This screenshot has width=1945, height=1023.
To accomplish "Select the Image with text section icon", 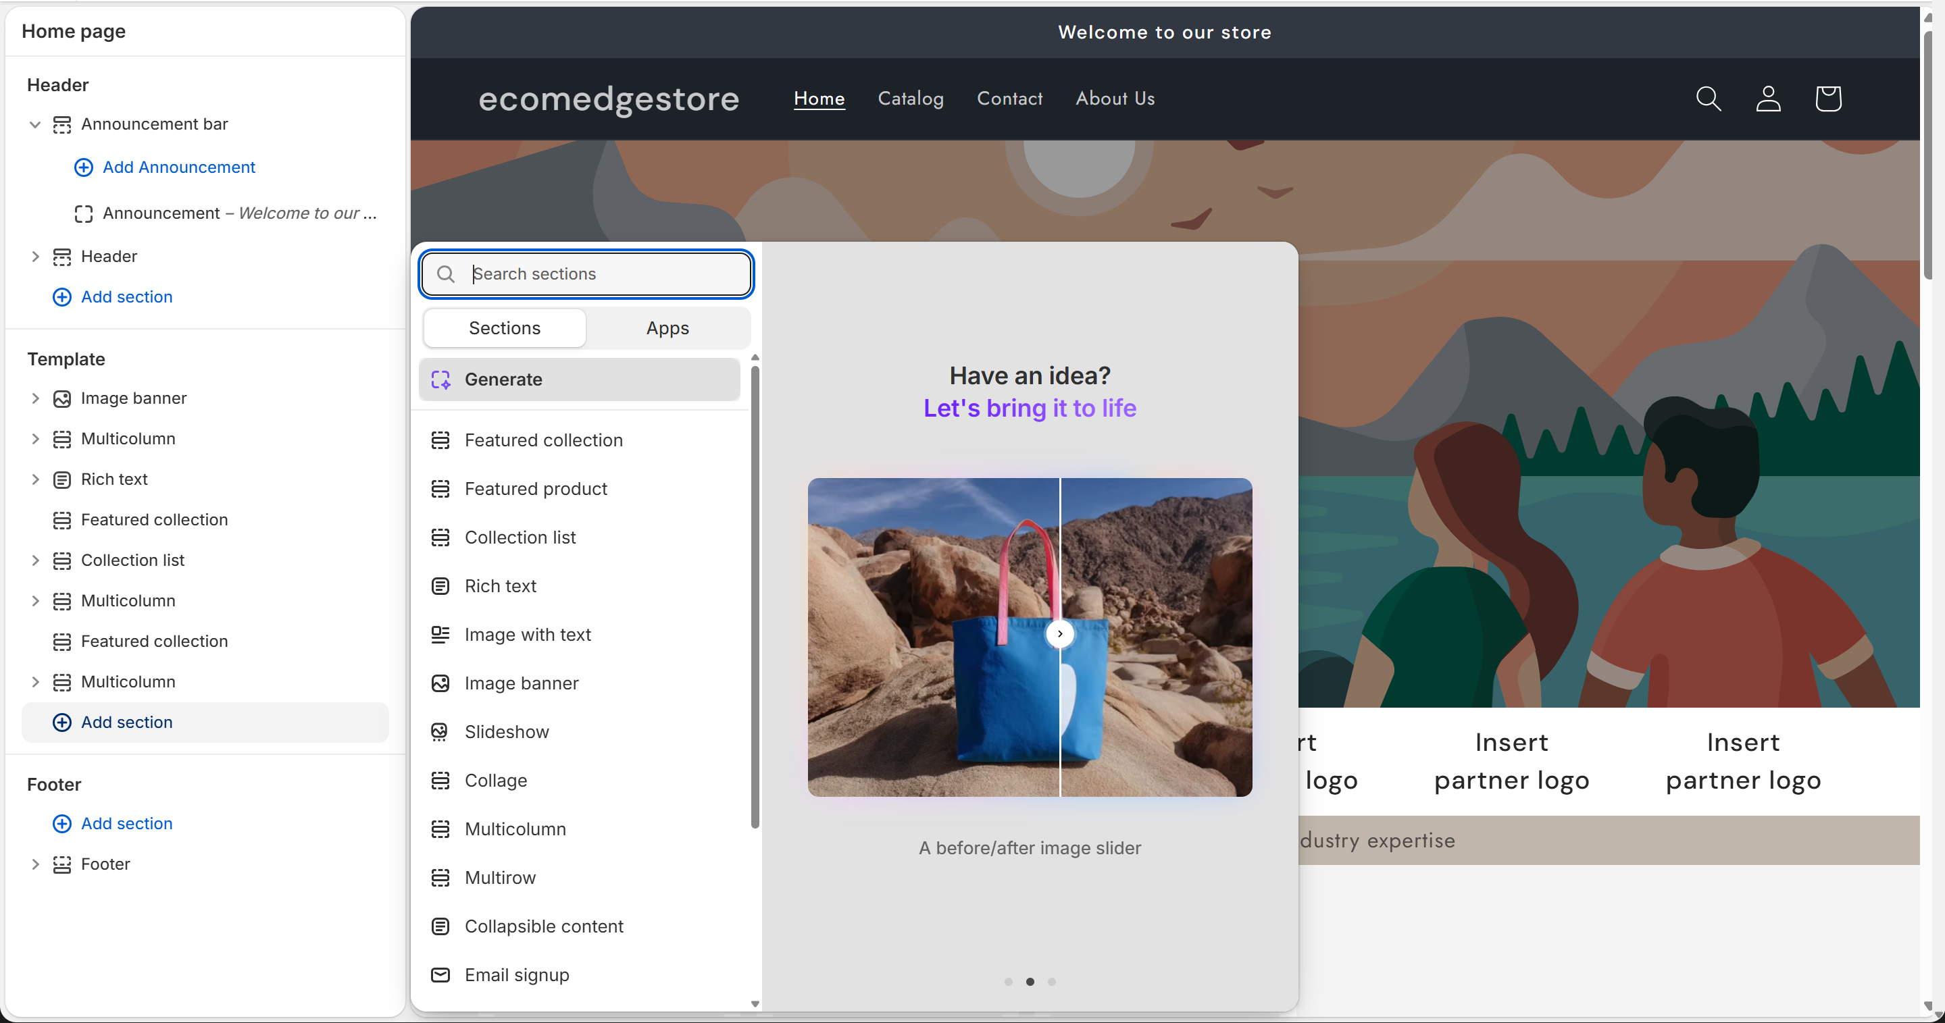I will (441, 635).
